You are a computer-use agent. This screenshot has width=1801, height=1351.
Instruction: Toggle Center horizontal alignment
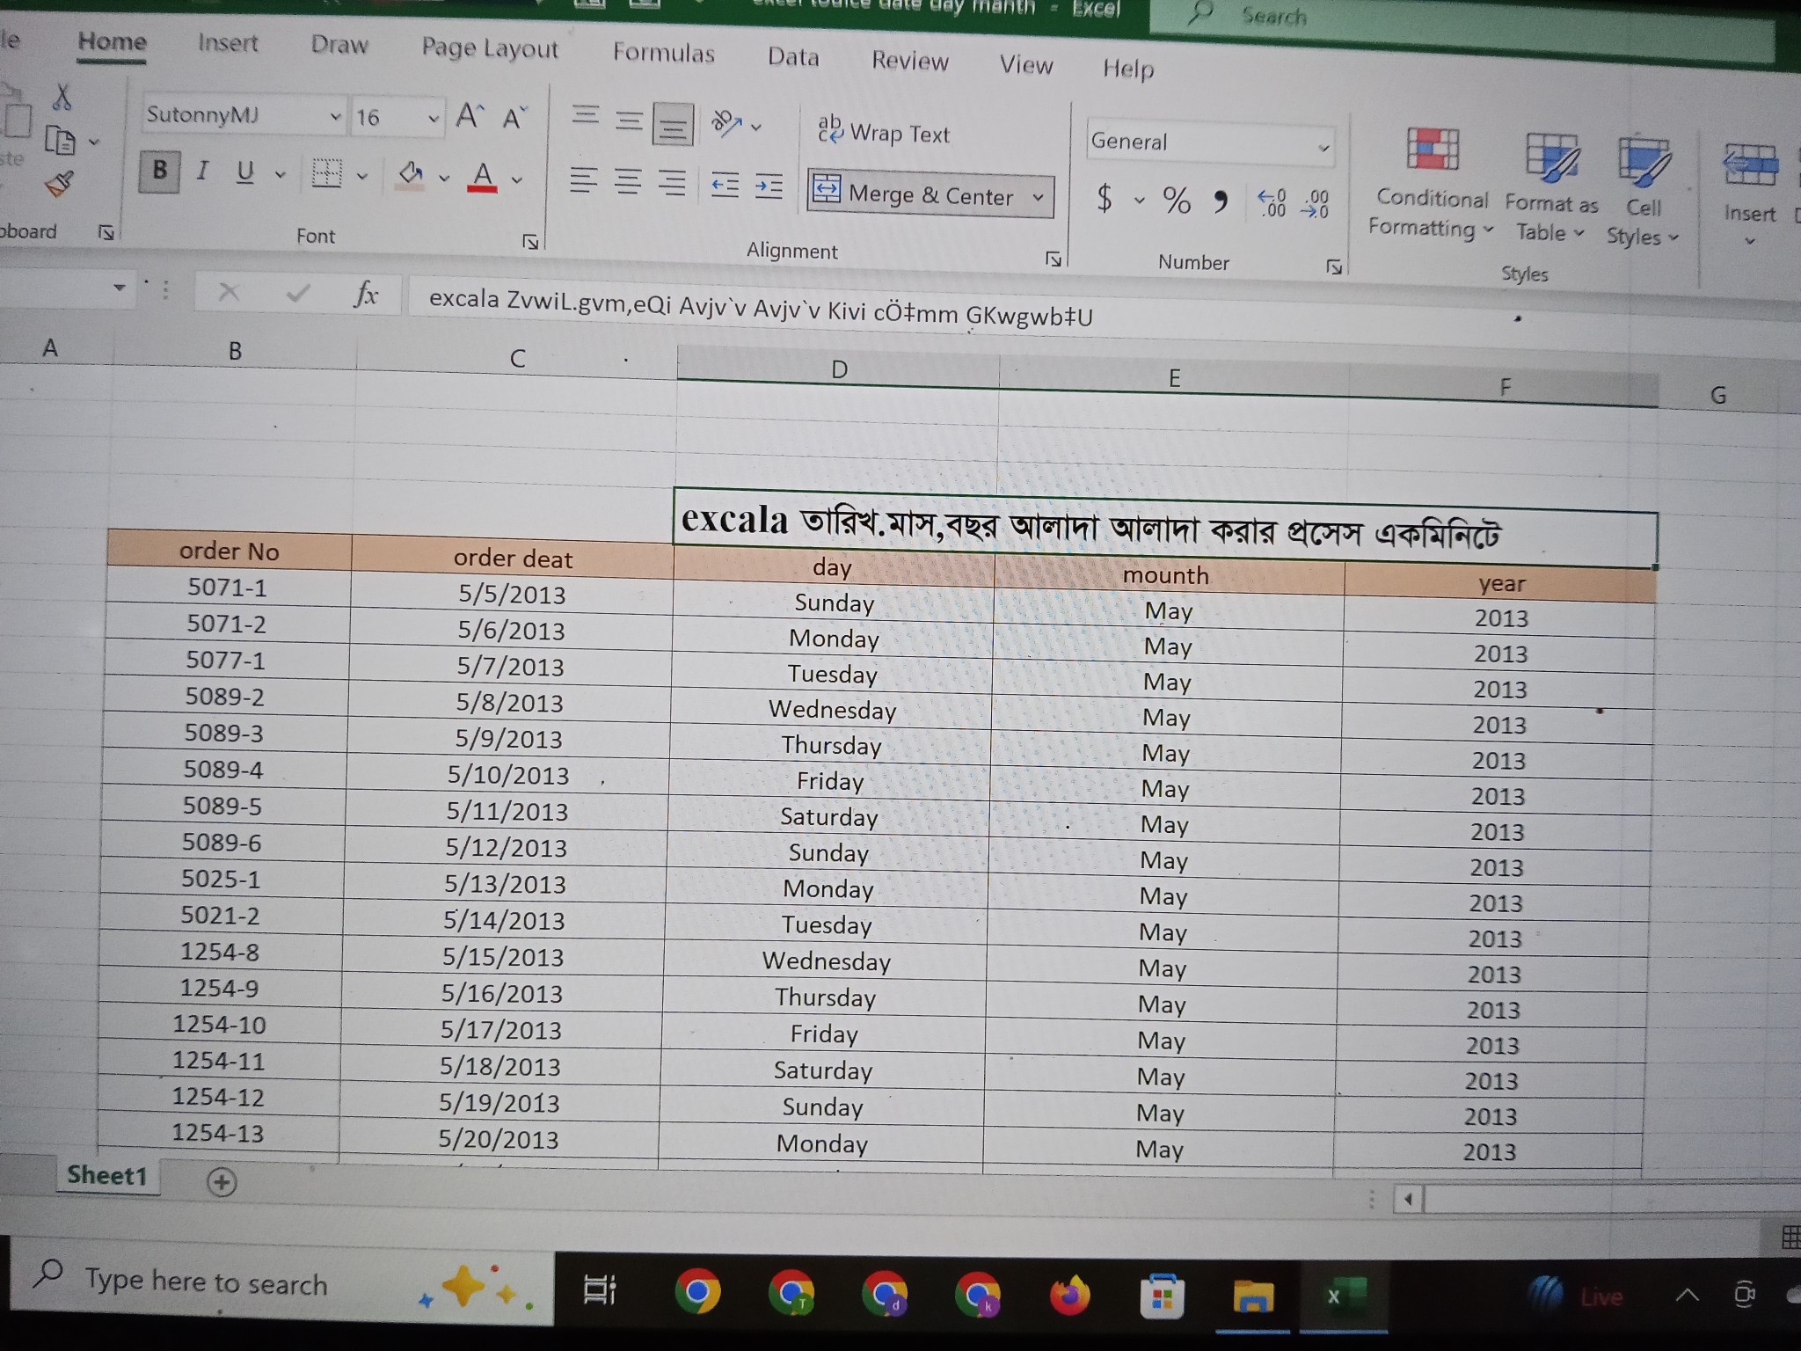tap(628, 182)
